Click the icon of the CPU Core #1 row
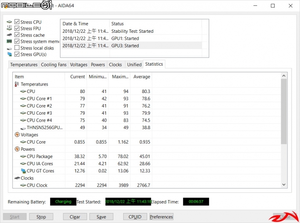This screenshot has width=300, height=223. click(23, 98)
